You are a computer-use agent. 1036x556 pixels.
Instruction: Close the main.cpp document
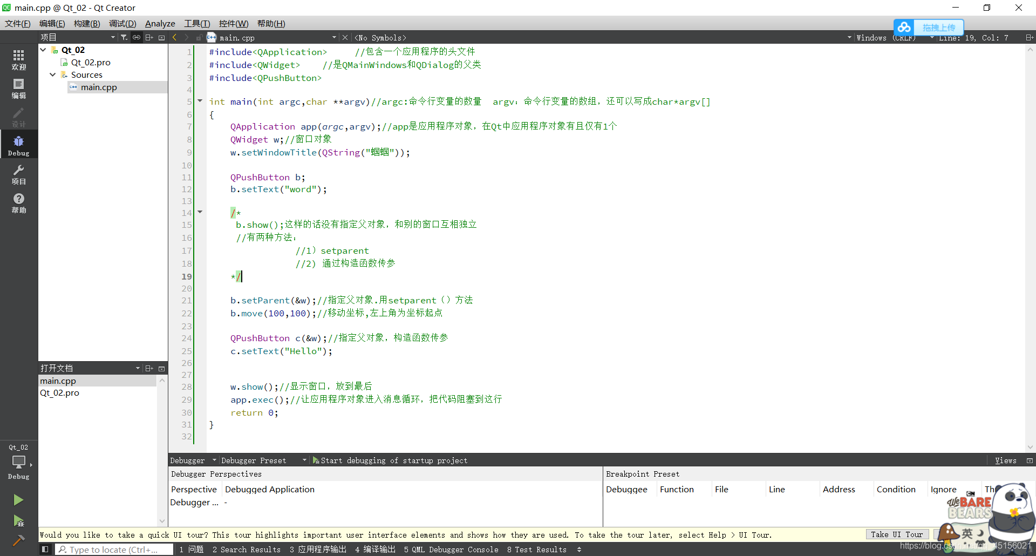[345, 37]
